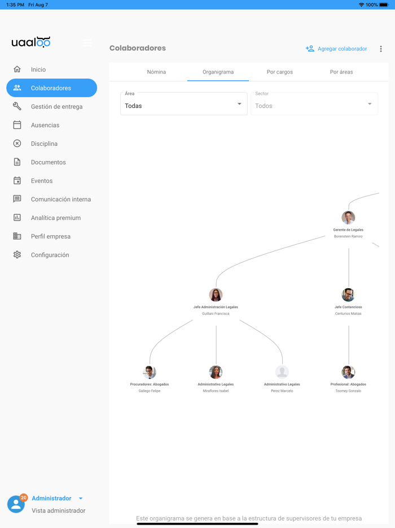Click the Documentos file icon

pyautogui.click(x=17, y=162)
